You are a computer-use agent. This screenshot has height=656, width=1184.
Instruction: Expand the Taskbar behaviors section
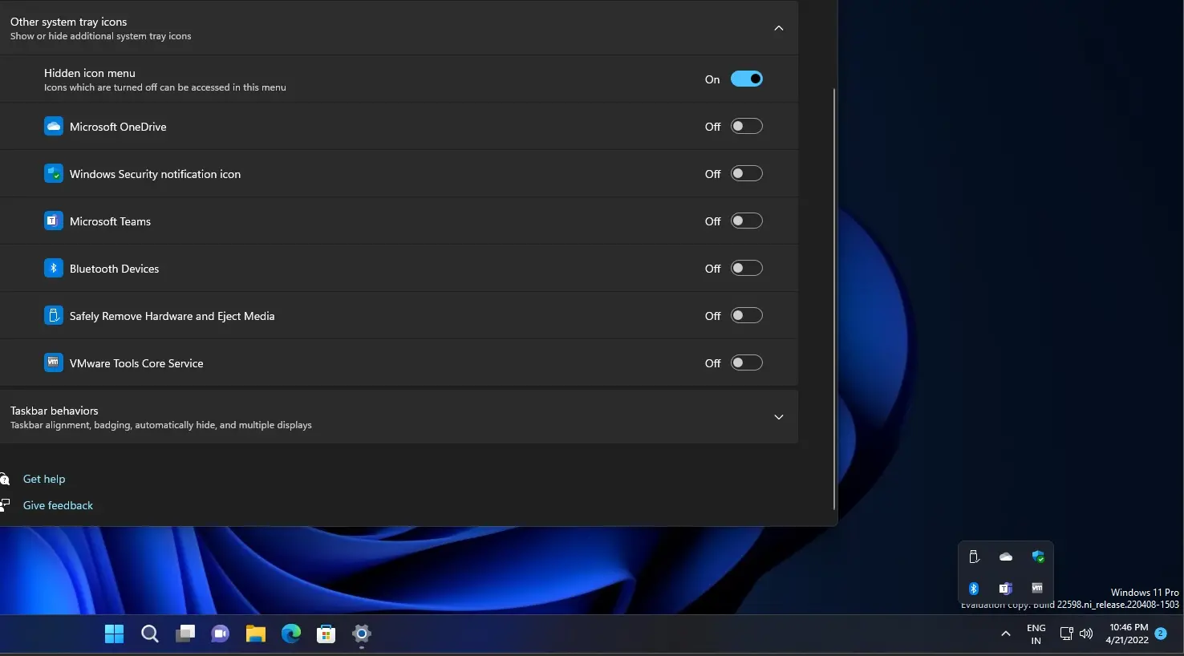778,417
